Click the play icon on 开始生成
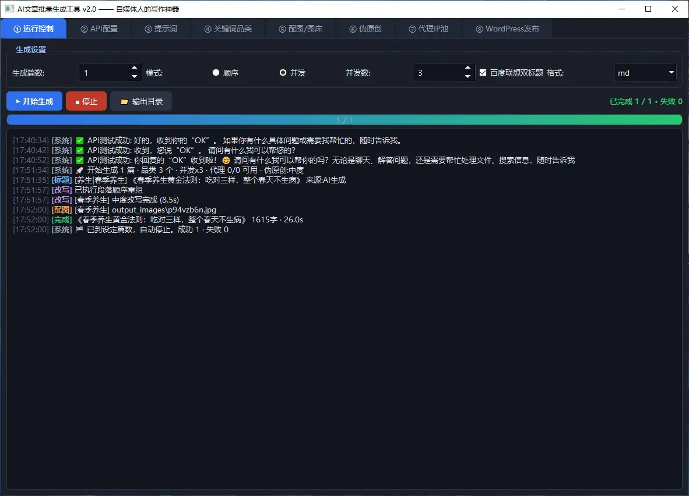Image resolution: width=689 pixels, height=496 pixels. coord(18,101)
